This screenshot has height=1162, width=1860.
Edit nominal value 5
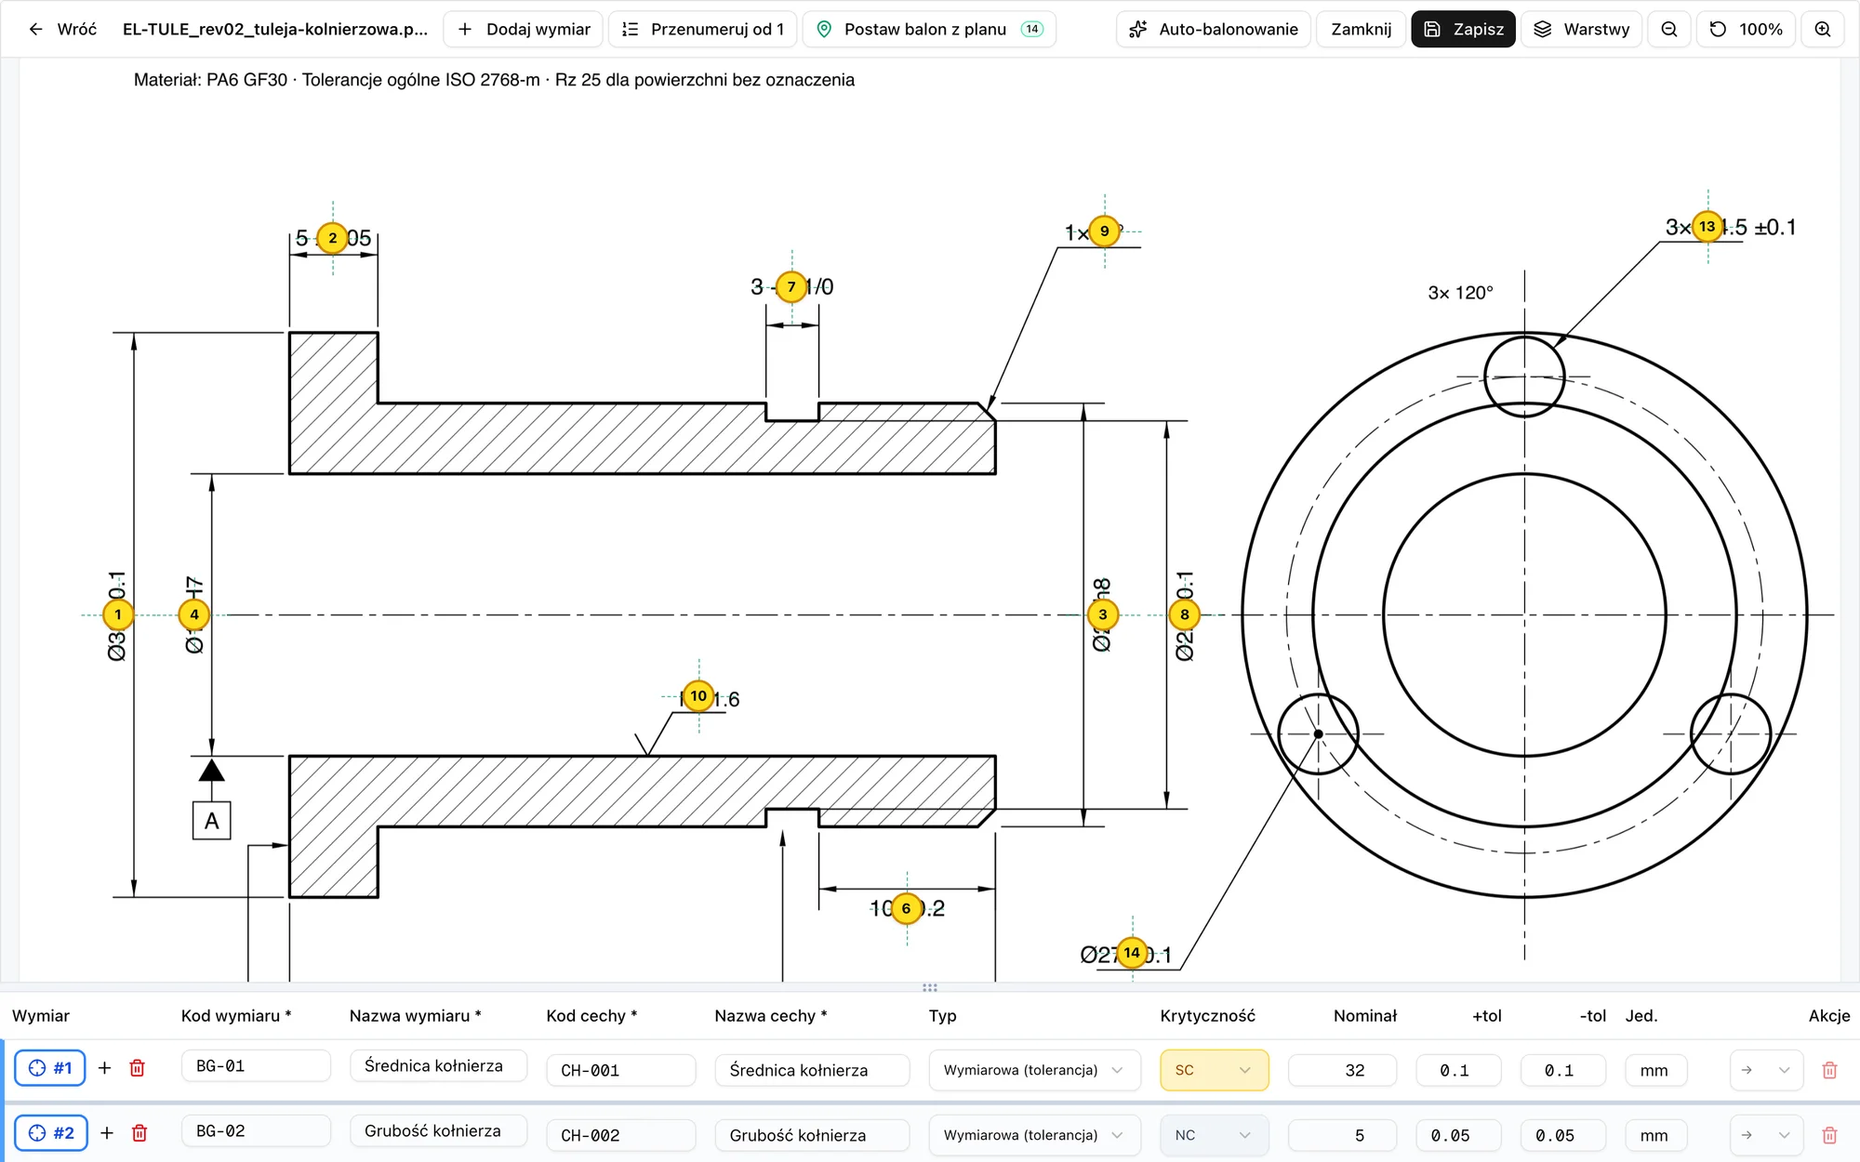[x=1343, y=1135]
